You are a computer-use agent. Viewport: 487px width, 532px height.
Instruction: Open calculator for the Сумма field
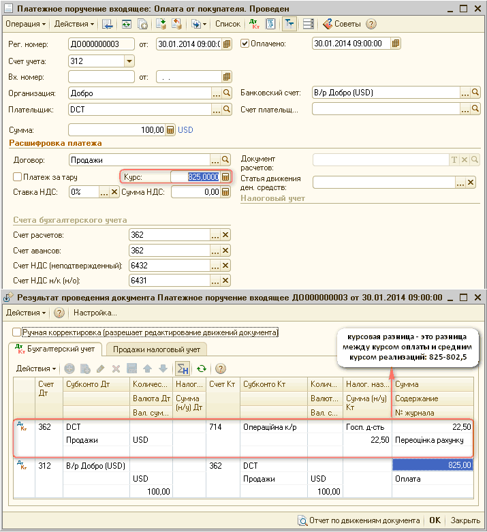pos(170,129)
